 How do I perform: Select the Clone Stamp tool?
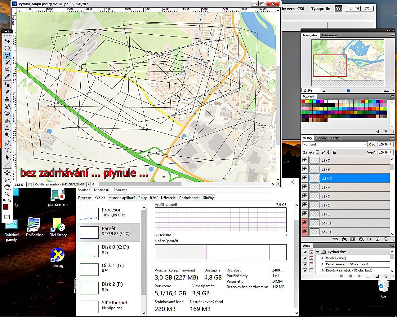(x=7, y=99)
